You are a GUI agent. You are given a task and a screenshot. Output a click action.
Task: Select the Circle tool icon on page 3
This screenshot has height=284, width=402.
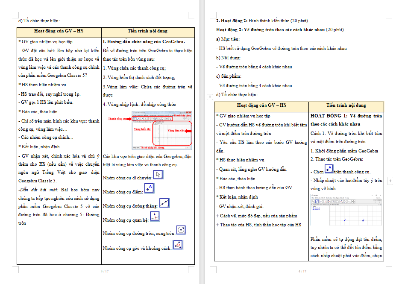[181, 230]
